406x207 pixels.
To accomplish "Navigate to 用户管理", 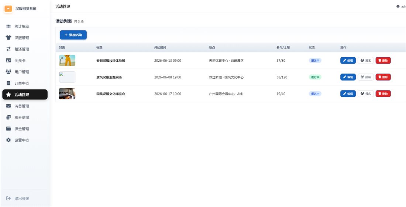I will [25, 72].
